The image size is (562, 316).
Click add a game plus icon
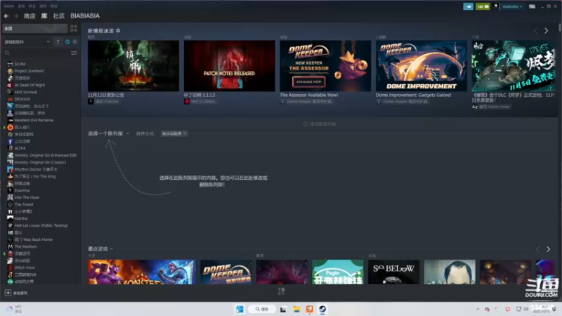click(8, 293)
